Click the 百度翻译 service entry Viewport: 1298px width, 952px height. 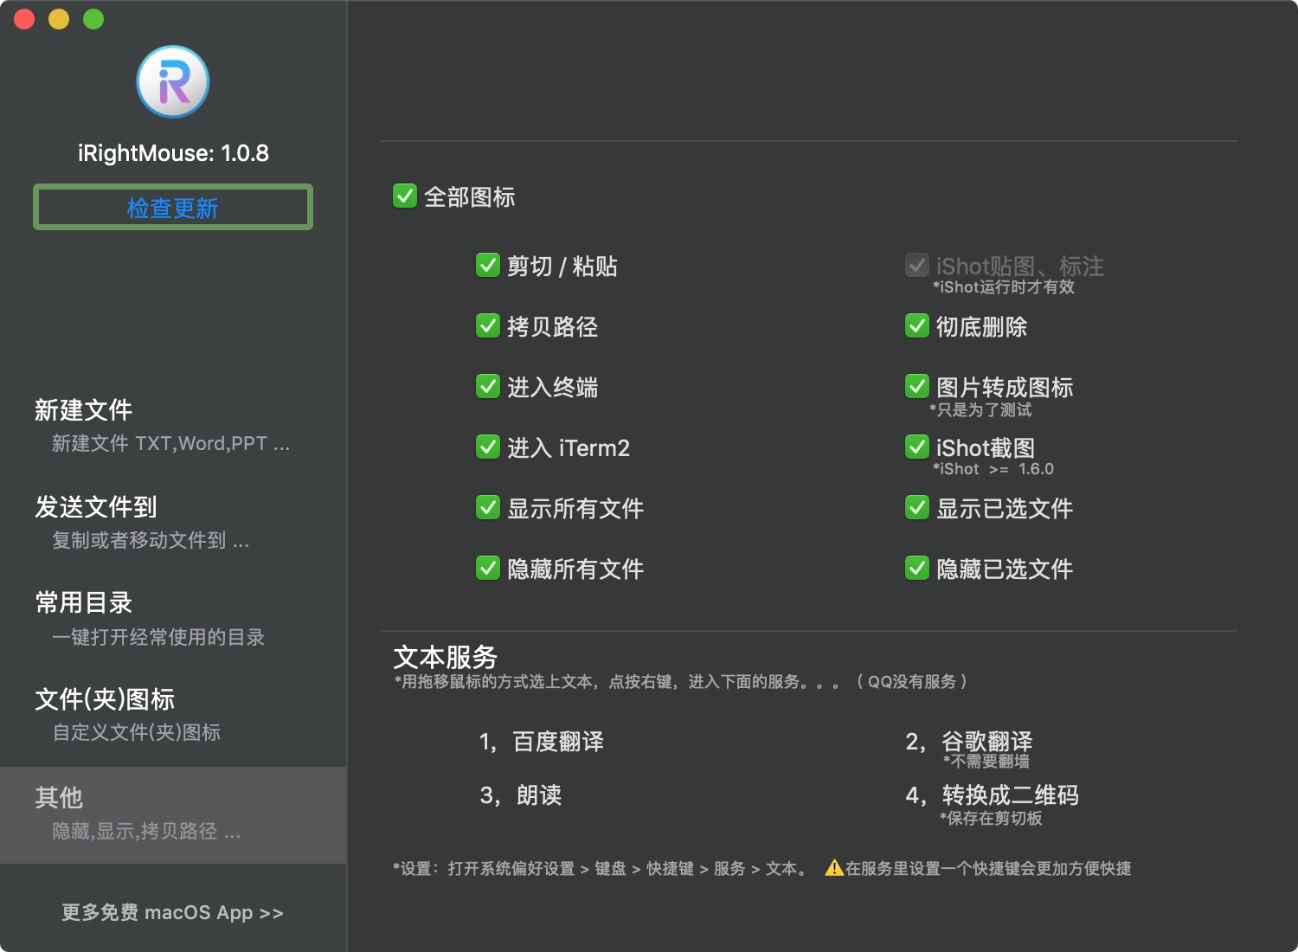tap(542, 742)
